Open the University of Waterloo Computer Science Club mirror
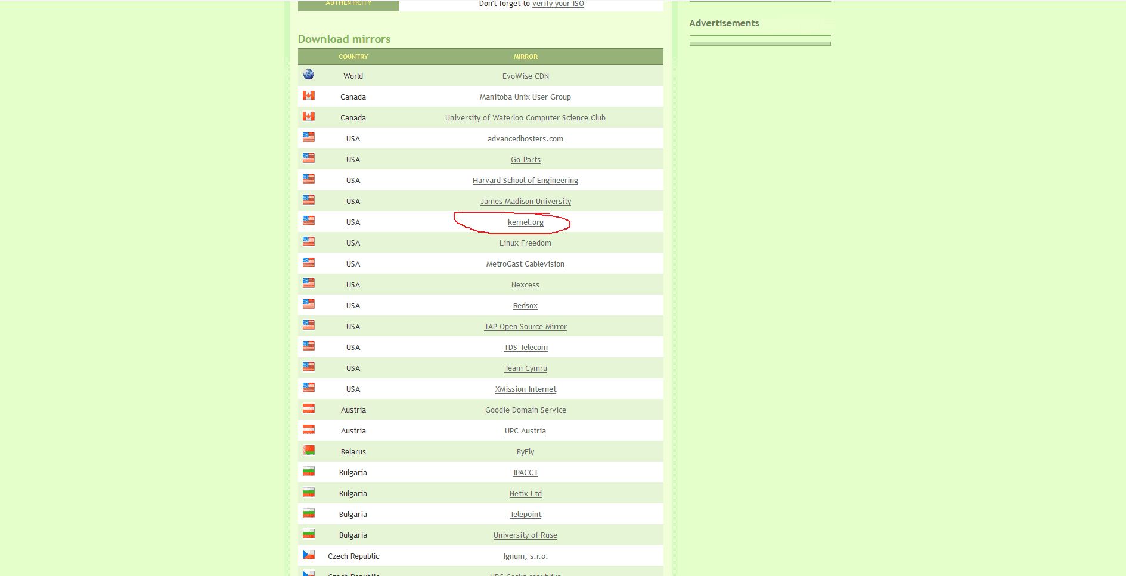This screenshot has height=576, width=1126. point(525,117)
